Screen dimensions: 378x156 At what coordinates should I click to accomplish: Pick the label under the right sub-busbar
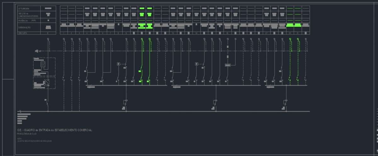(x=270, y=87)
